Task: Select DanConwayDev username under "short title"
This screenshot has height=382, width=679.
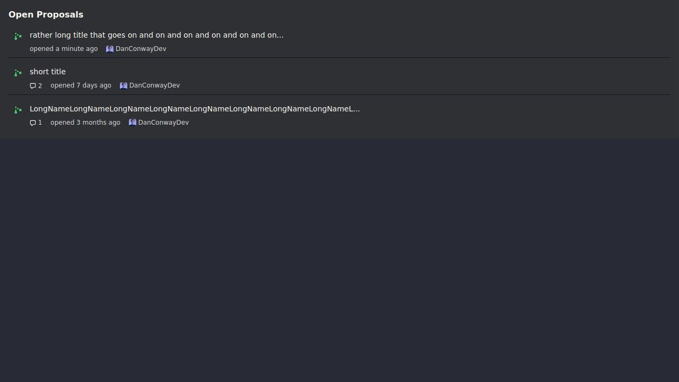Action: pos(154,85)
